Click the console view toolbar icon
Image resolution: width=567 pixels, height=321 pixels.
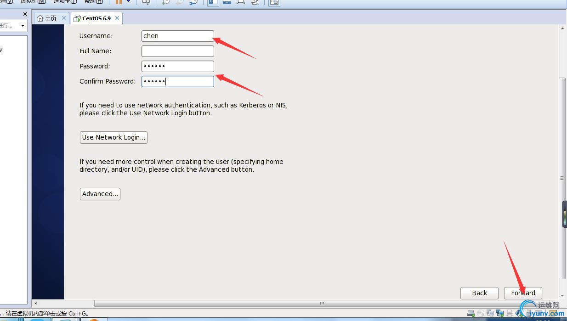[x=274, y=2]
